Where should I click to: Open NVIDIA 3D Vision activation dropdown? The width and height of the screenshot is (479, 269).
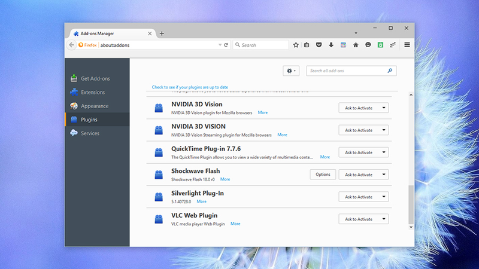(363, 108)
